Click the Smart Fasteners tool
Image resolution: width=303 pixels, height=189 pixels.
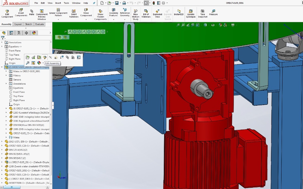74,14
